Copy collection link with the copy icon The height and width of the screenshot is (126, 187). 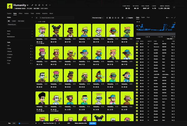39,5
